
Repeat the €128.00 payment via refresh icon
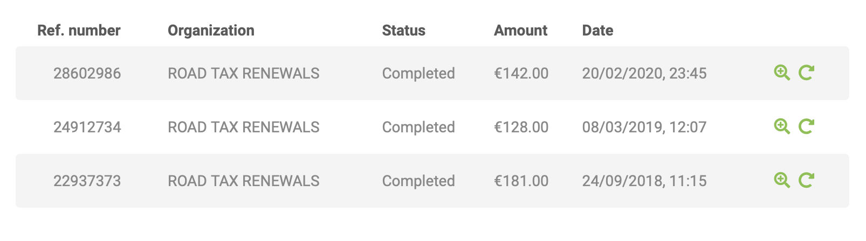click(x=806, y=126)
